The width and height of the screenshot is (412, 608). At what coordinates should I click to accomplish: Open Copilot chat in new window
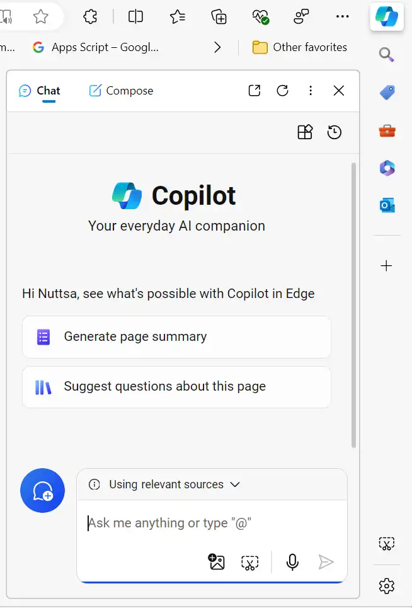point(255,91)
